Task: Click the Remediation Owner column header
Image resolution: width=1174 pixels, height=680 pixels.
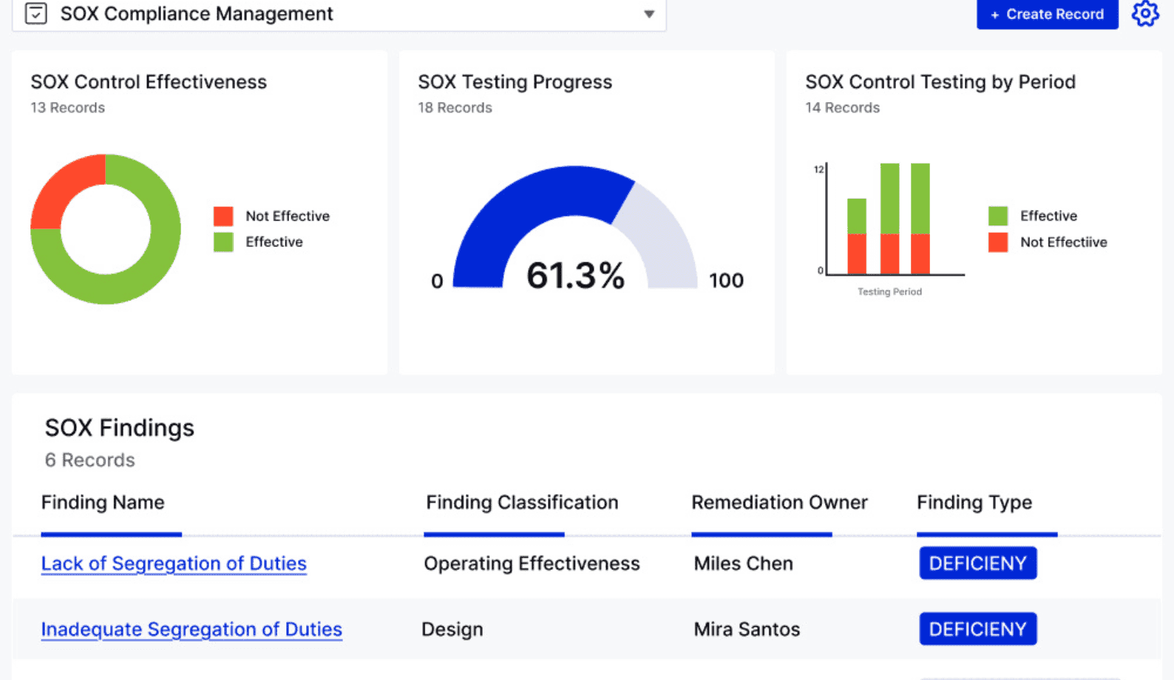Action: [x=779, y=503]
